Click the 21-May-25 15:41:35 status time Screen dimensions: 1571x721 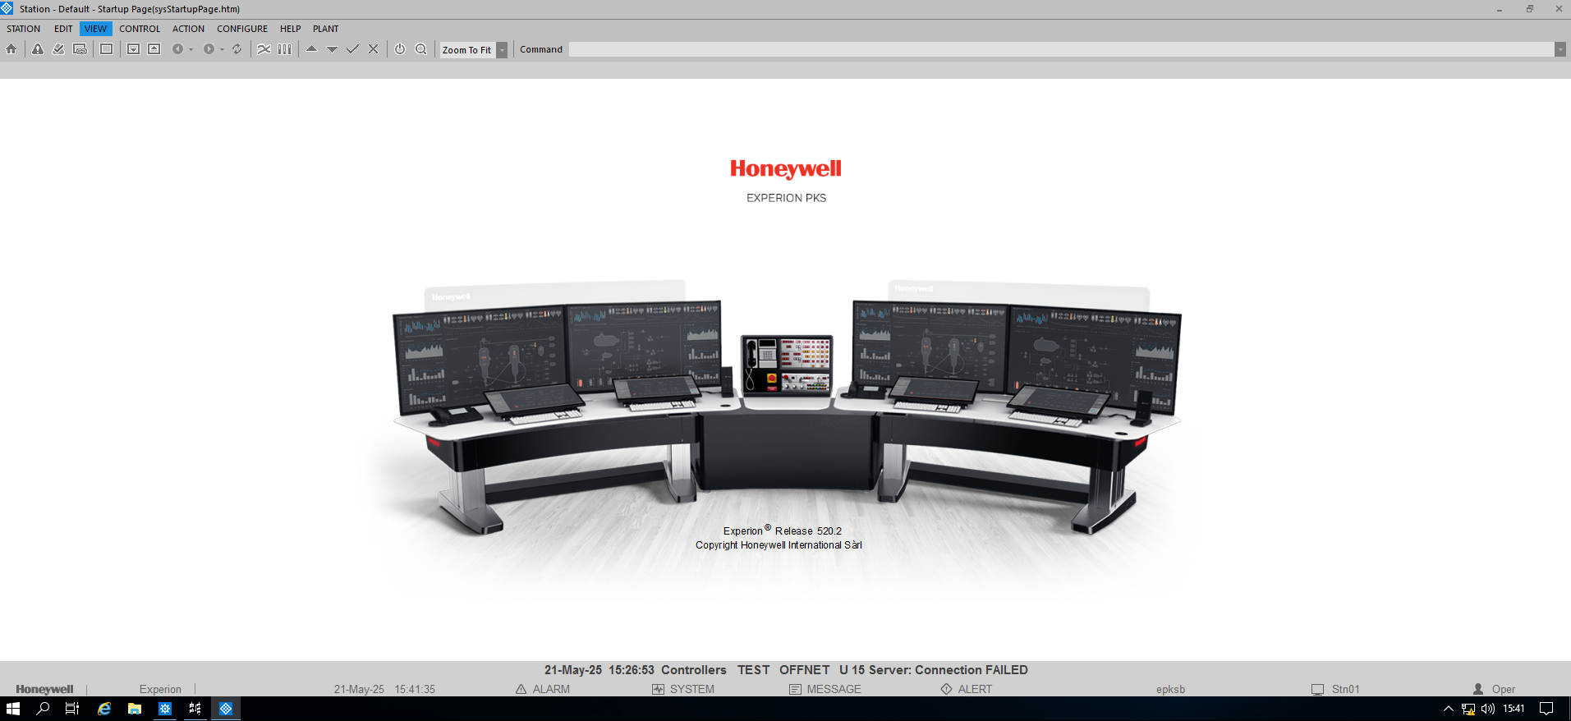pyautogui.click(x=384, y=689)
